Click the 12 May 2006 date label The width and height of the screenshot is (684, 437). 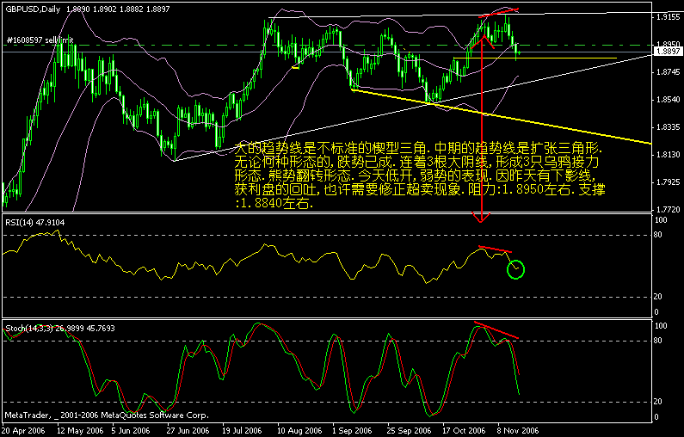pos(80,431)
